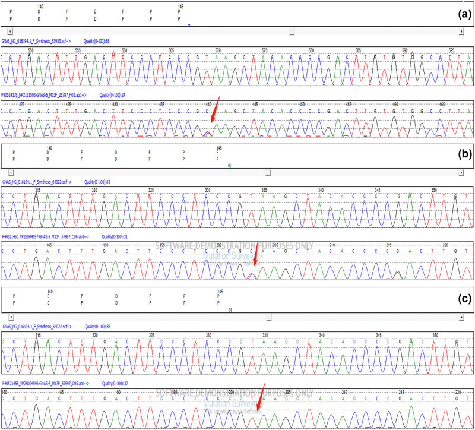Open the P90514178_NP21S1593-GNAS-5_M13F_25787_H03.ab1 file label
This screenshot has height=430, width=475.
click(44, 95)
